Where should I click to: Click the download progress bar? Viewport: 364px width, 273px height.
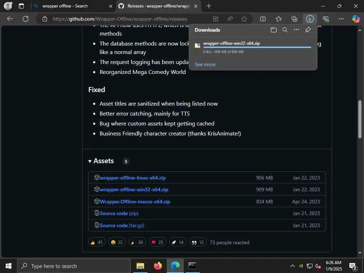coord(257,47)
